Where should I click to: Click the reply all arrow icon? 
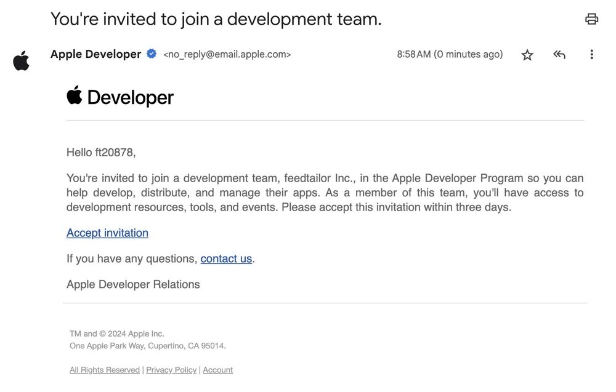[559, 55]
